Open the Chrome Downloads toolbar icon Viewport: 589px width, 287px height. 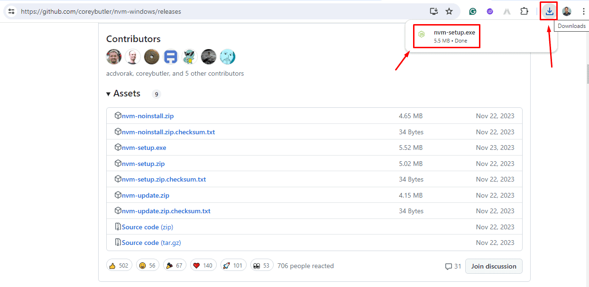549,11
